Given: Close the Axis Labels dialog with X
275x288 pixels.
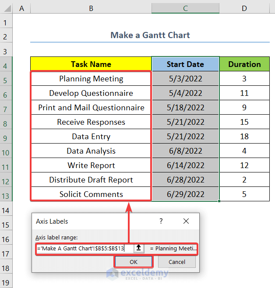Looking at the screenshot, I should point(186,221).
